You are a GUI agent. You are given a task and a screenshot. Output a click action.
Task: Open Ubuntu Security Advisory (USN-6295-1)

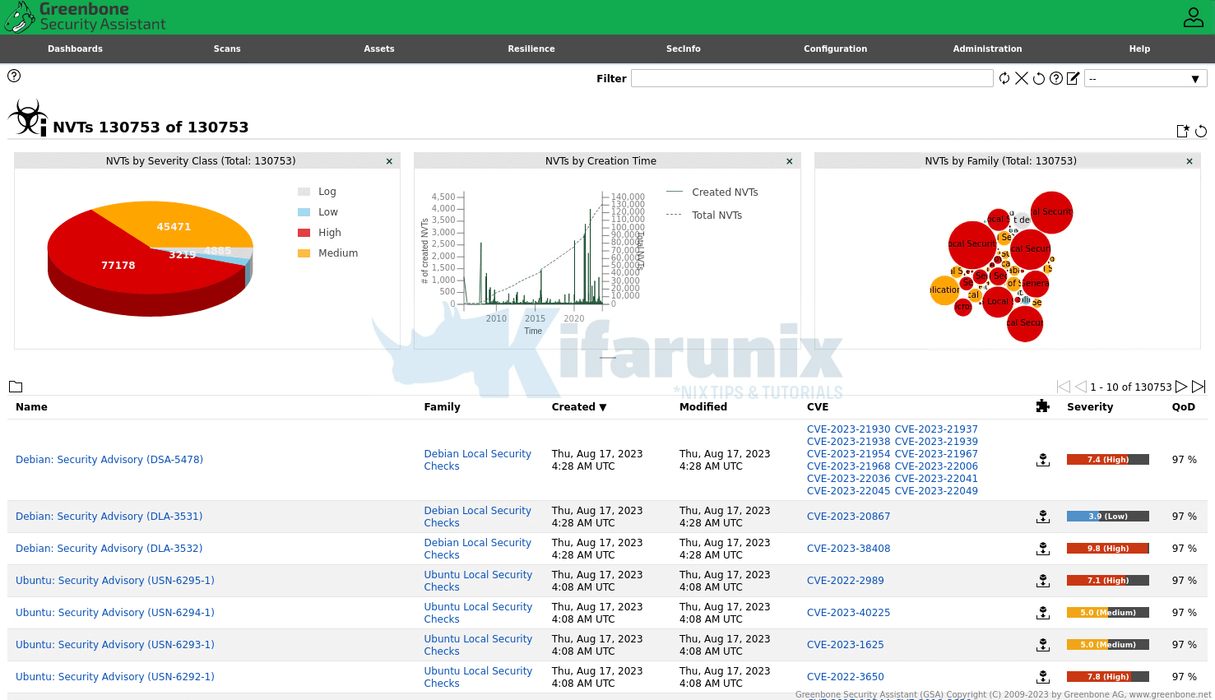115,581
